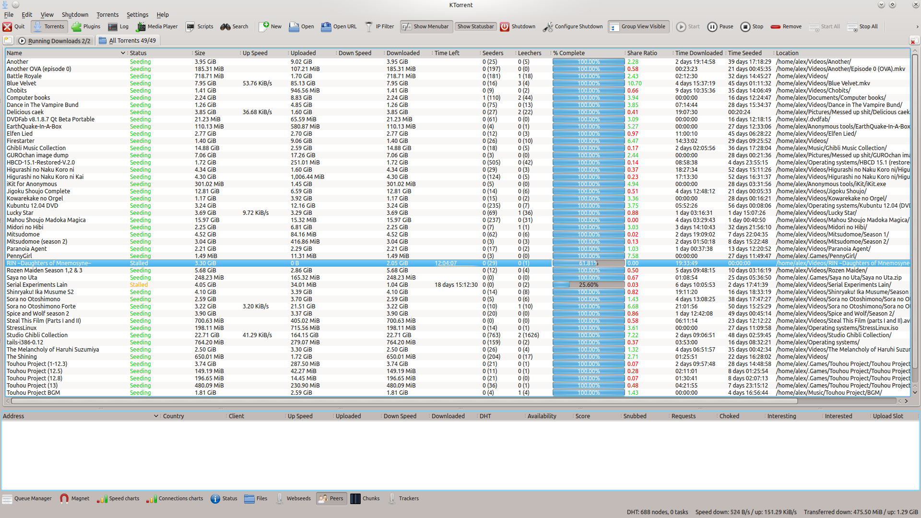This screenshot has width=921, height=518.
Task: Select the Lucky Star torrent row
Action: [x=458, y=213]
